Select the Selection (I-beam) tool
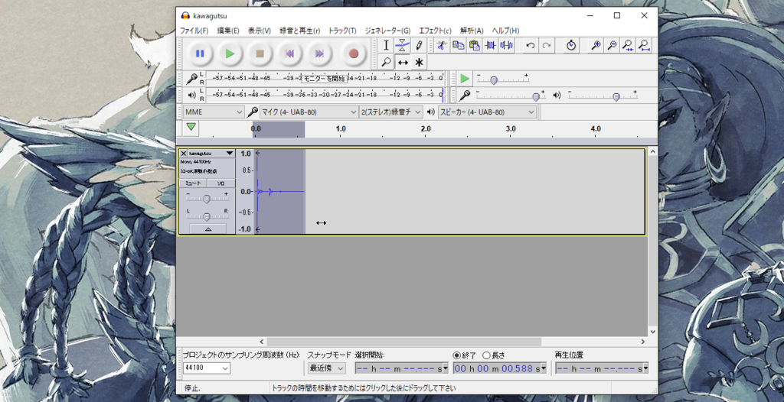 (x=386, y=45)
